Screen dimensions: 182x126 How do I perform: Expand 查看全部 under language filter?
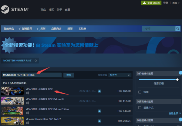pos(175,113)
